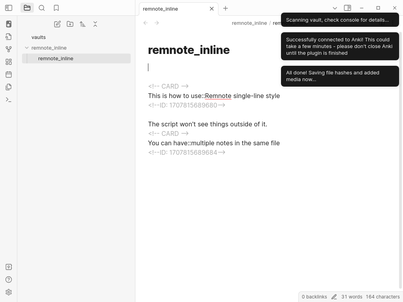Open the Obsidian settings gear

point(9,292)
